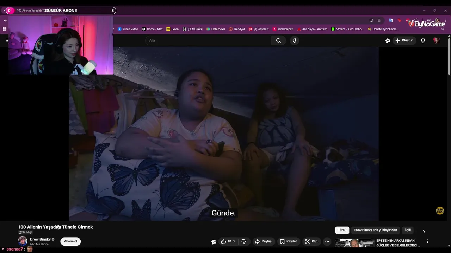Select the Tümü filter chip
Image resolution: width=451 pixels, height=253 pixels.
coord(342,230)
